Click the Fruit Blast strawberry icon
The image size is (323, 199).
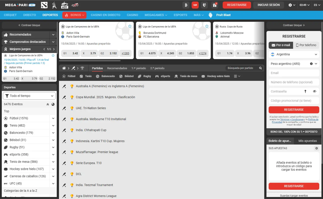(210, 15)
